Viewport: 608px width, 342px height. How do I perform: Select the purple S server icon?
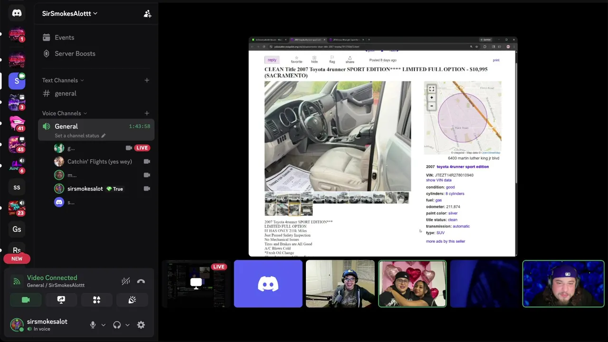[17, 81]
